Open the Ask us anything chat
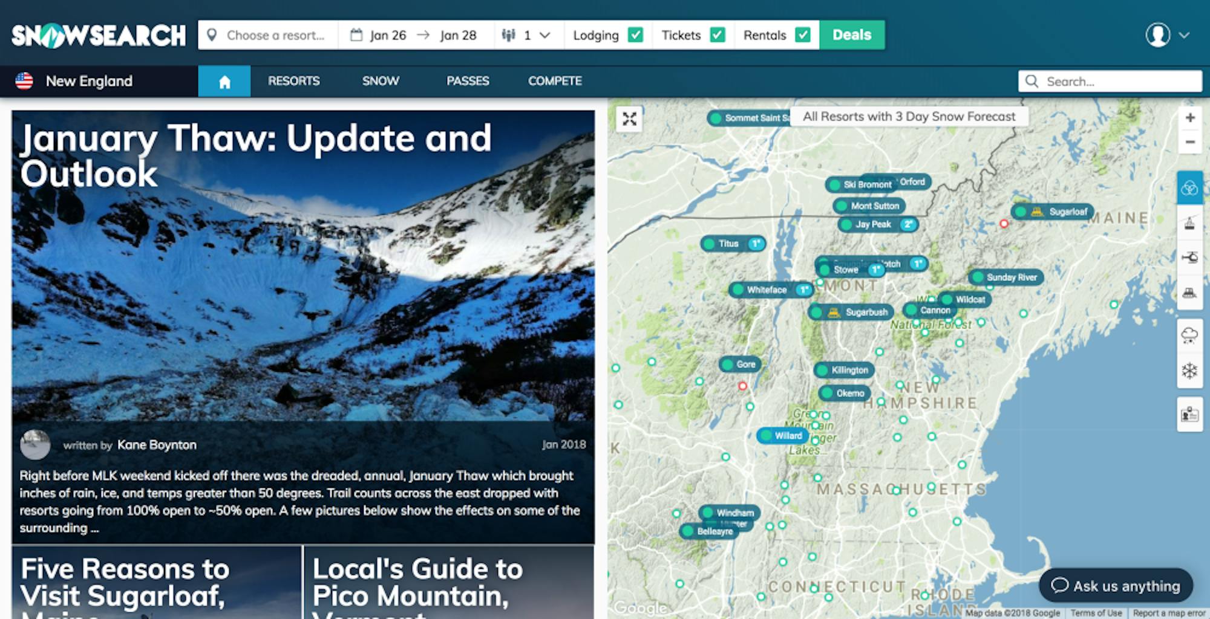The width and height of the screenshot is (1210, 619). (1116, 585)
